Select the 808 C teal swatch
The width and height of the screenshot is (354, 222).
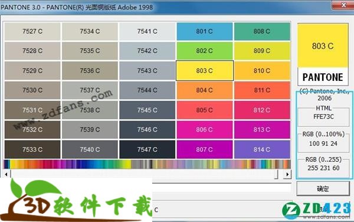tap(262, 31)
